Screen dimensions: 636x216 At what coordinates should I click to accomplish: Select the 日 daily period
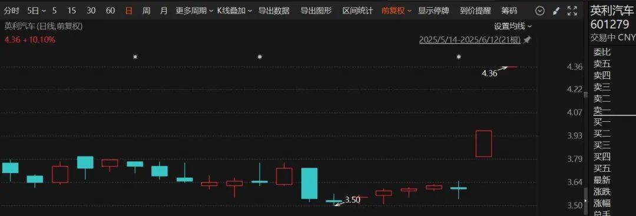point(128,11)
